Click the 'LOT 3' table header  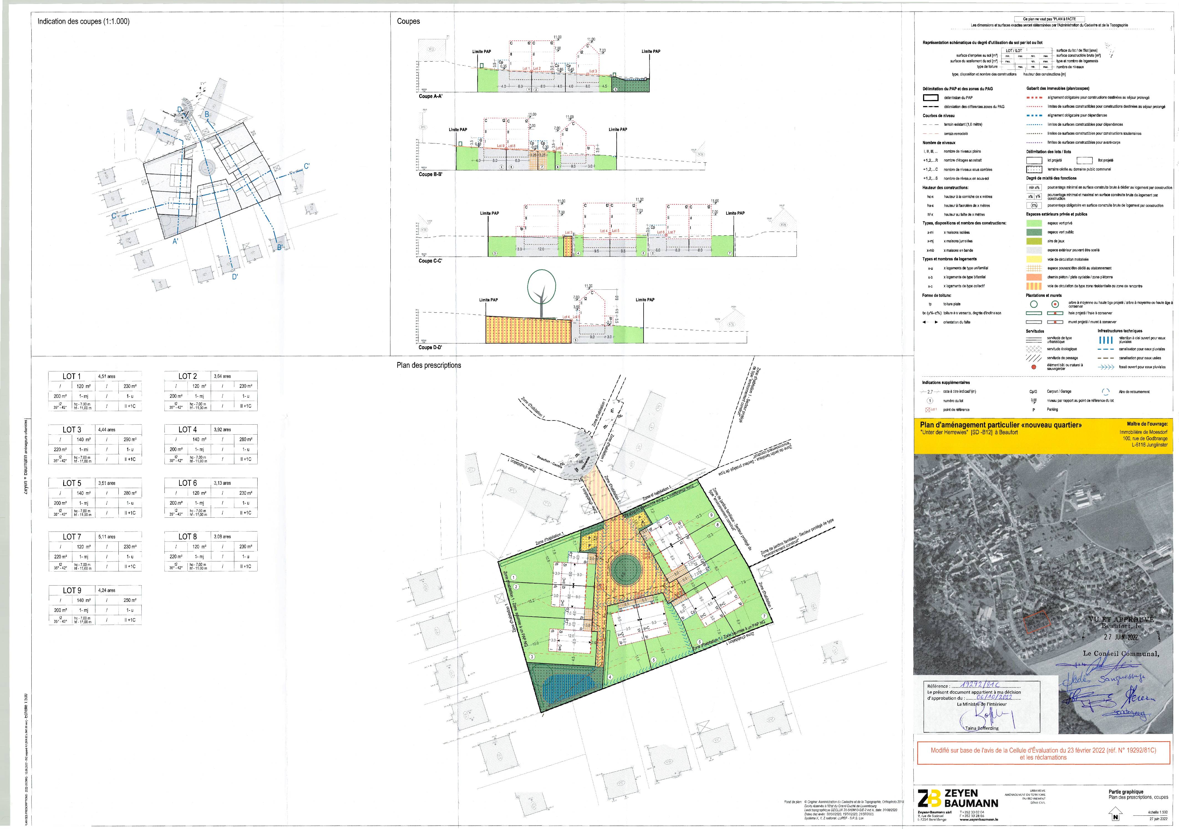[x=72, y=430]
